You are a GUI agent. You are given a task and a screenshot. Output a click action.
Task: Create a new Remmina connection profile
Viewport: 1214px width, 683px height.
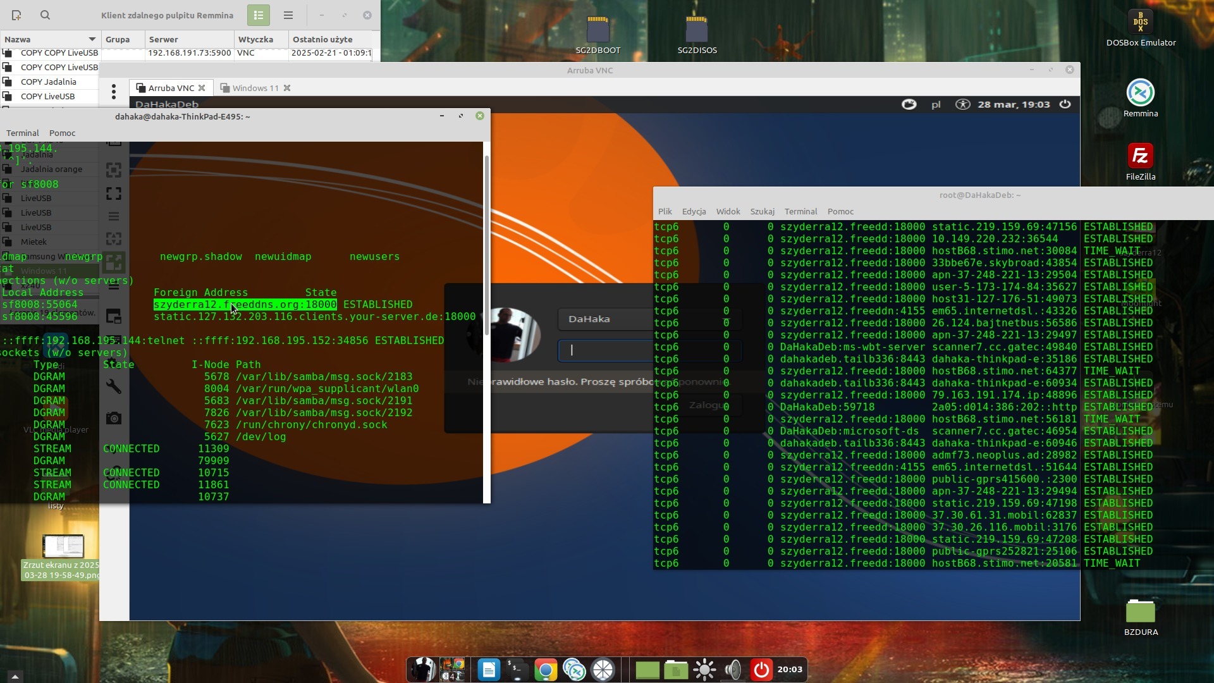click(x=16, y=15)
